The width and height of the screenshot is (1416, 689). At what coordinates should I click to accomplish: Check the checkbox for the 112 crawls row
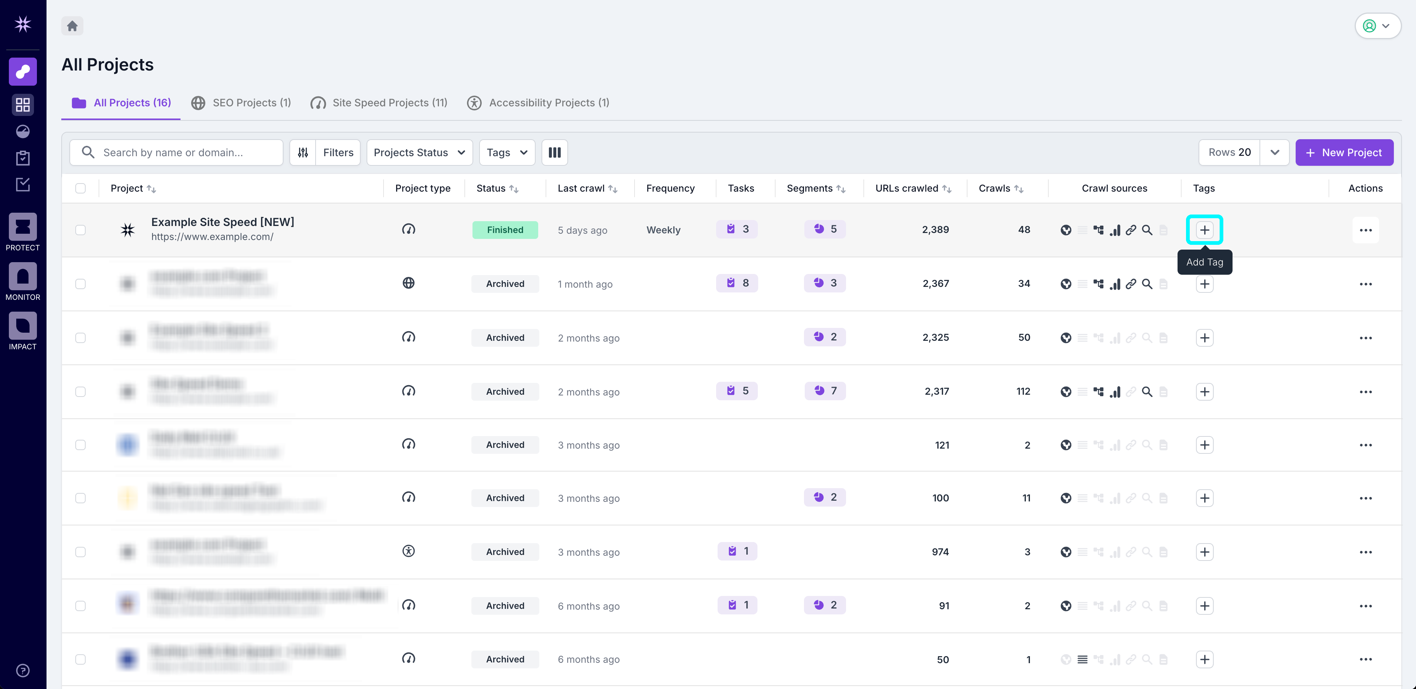80,391
